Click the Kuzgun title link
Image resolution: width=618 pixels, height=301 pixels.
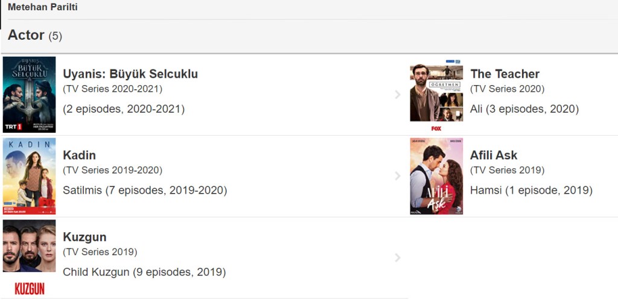click(84, 237)
